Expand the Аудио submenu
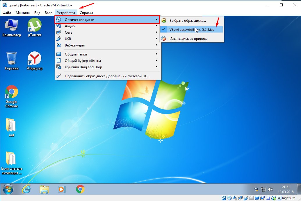 [108, 26]
